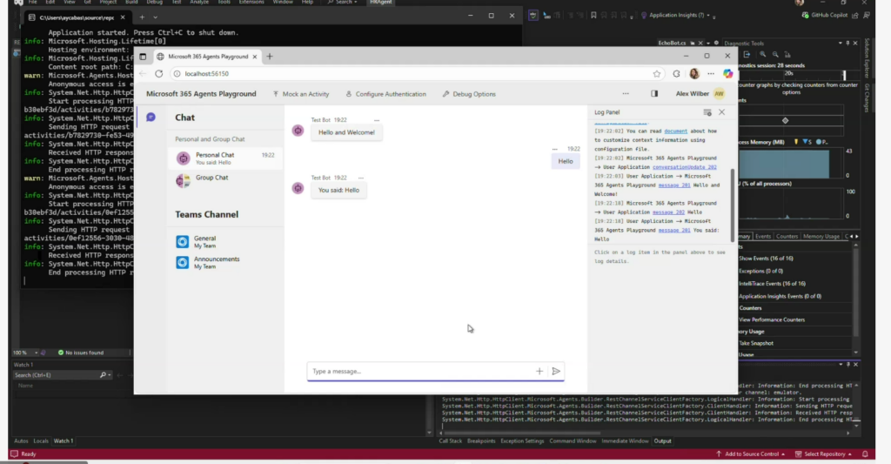Open the conversationUpdate 202 log link
The width and height of the screenshot is (891, 464).
pos(684,167)
